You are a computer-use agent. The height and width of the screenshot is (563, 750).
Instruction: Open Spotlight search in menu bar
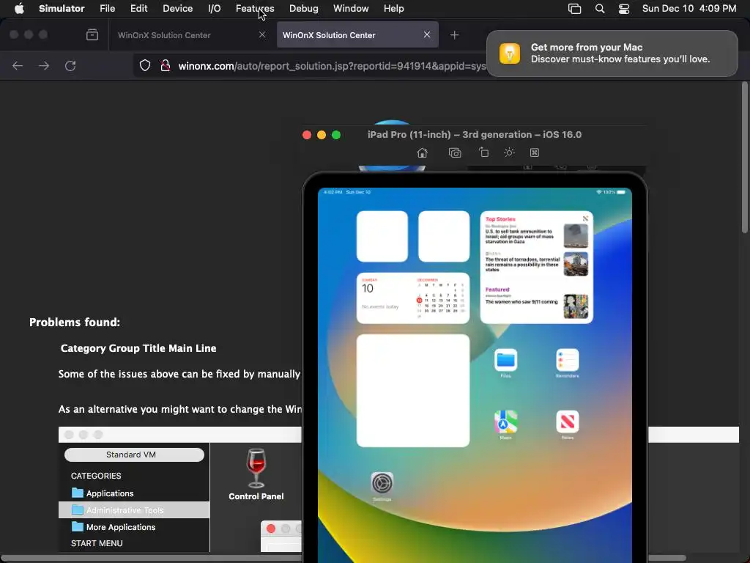point(600,9)
